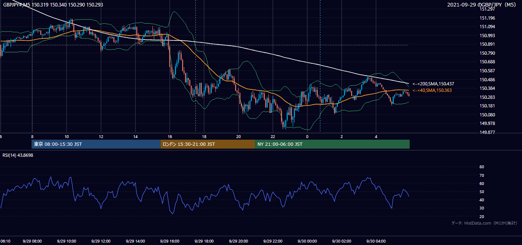Select hour 14 under the price chart
This screenshot has height=245, width=522.
coord(135,137)
